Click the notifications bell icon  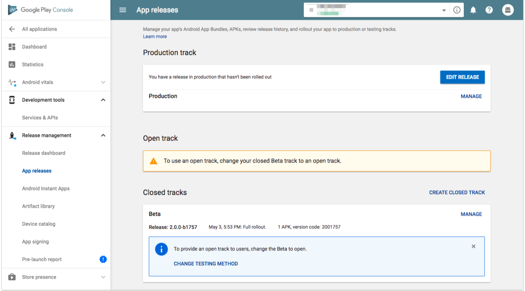coord(473,10)
